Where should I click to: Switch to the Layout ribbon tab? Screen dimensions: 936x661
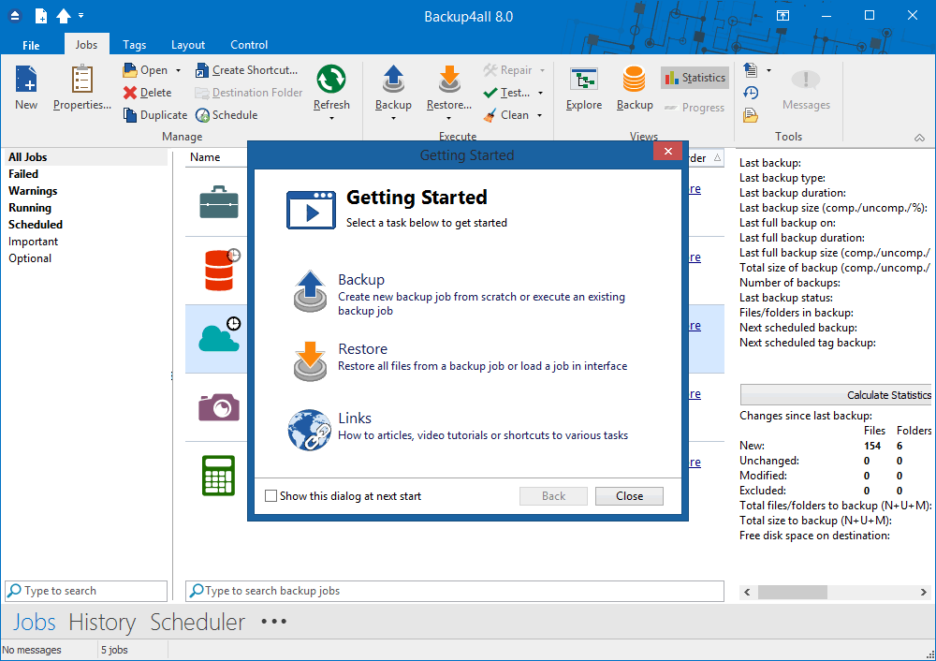tap(188, 45)
